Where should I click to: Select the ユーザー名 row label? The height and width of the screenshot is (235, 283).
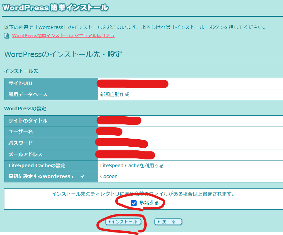coord(21,131)
